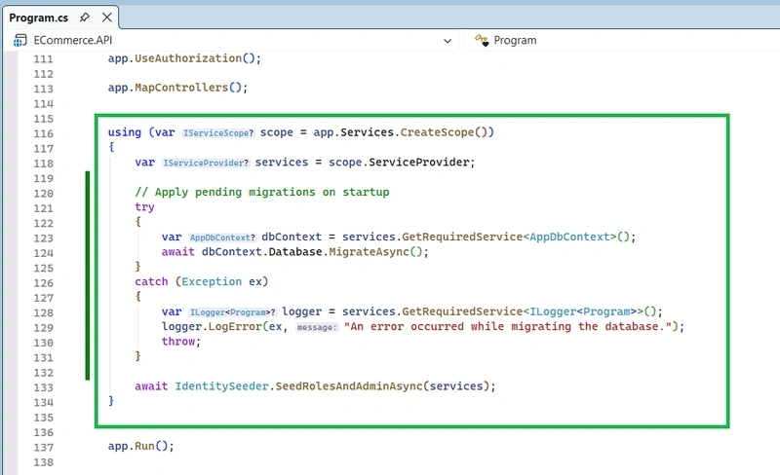Click the Apply pending migrations comment
The width and height of the screenshot is (780, 475).
tap(261, 192)
